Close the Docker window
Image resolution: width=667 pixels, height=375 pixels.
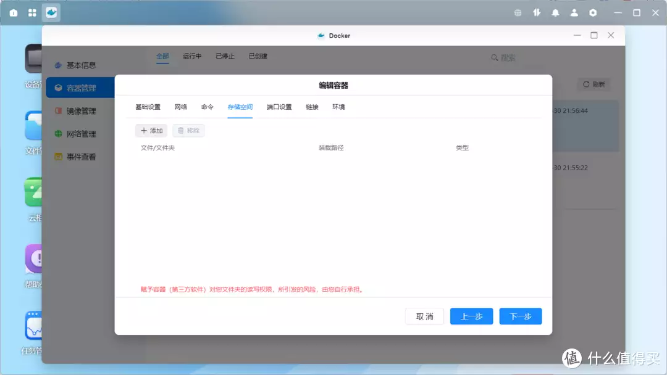click(611, 35)
